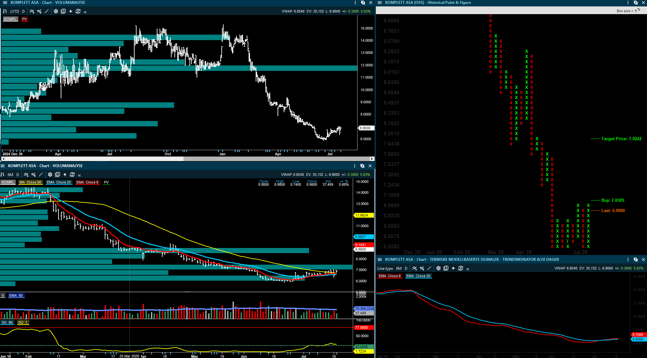Toggle KOMPL series legend in top chart
The width and height of the screenshot is (647, 358).
pos(10,19)
